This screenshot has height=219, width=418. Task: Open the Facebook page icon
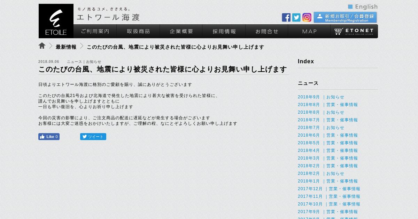(286, 17)
